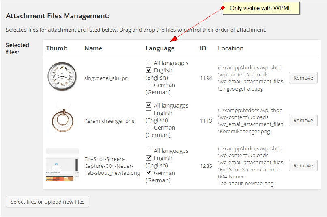The height and width of the screenshot is (217, 327).
Task: Click the Selected files label
Action: pos(17,49)
